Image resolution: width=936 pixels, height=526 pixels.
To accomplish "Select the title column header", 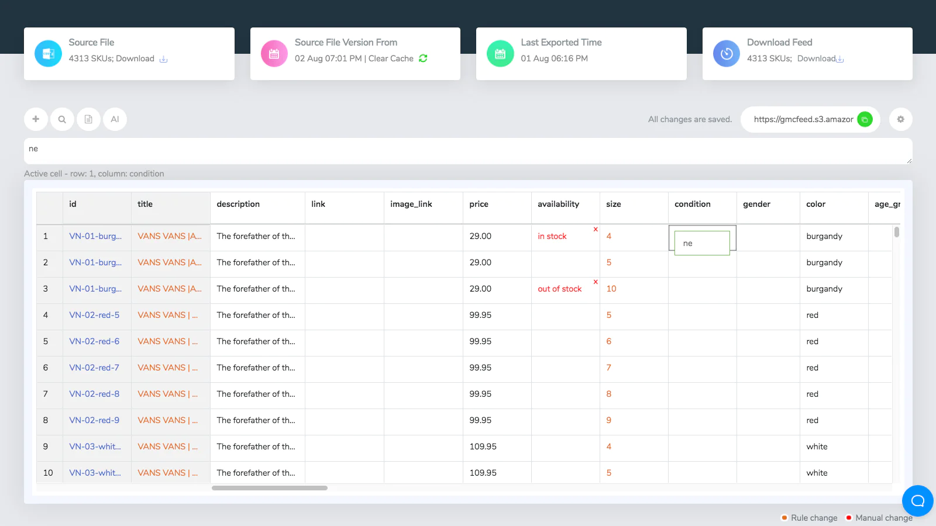I will pyautogui.click(x=170, y=207).
